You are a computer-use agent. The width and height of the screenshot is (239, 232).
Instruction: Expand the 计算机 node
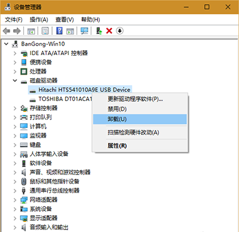pos(15,127)
